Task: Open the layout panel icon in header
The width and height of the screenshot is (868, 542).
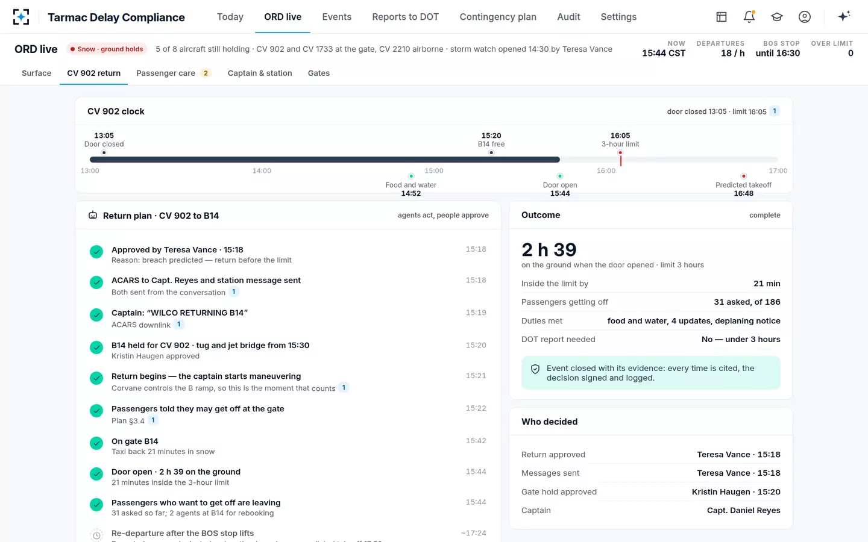Action: click(x=722, y=17)
